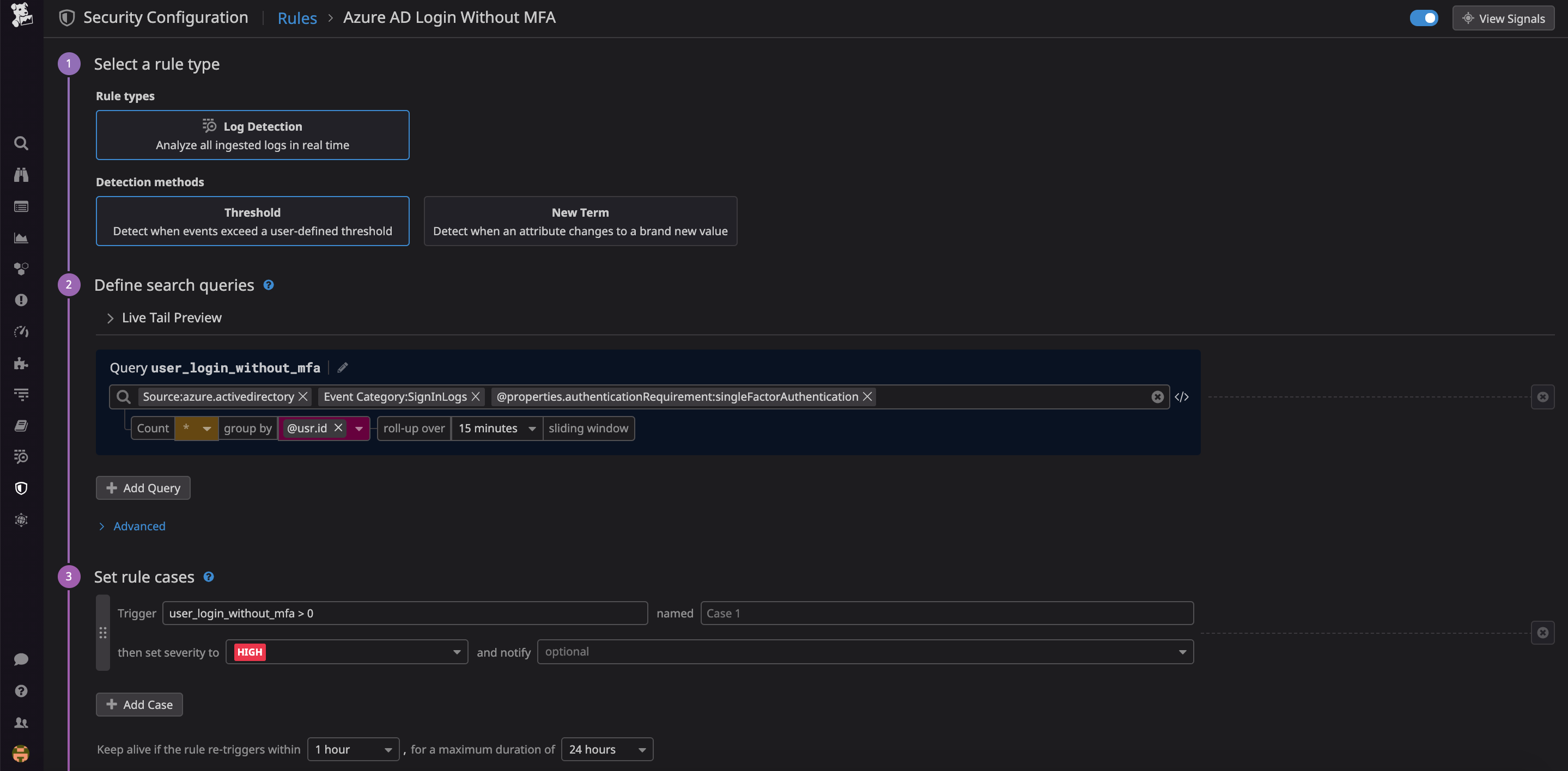Select the Threshold detection method
Viewport: 1568px width, 771px height.
click(252, 221)
